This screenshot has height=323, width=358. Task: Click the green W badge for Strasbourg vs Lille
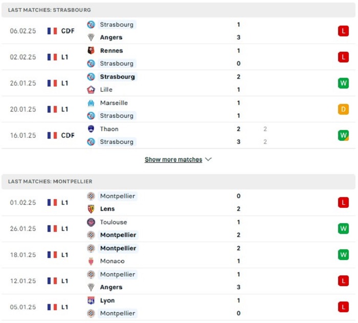[x=343, y=83]
